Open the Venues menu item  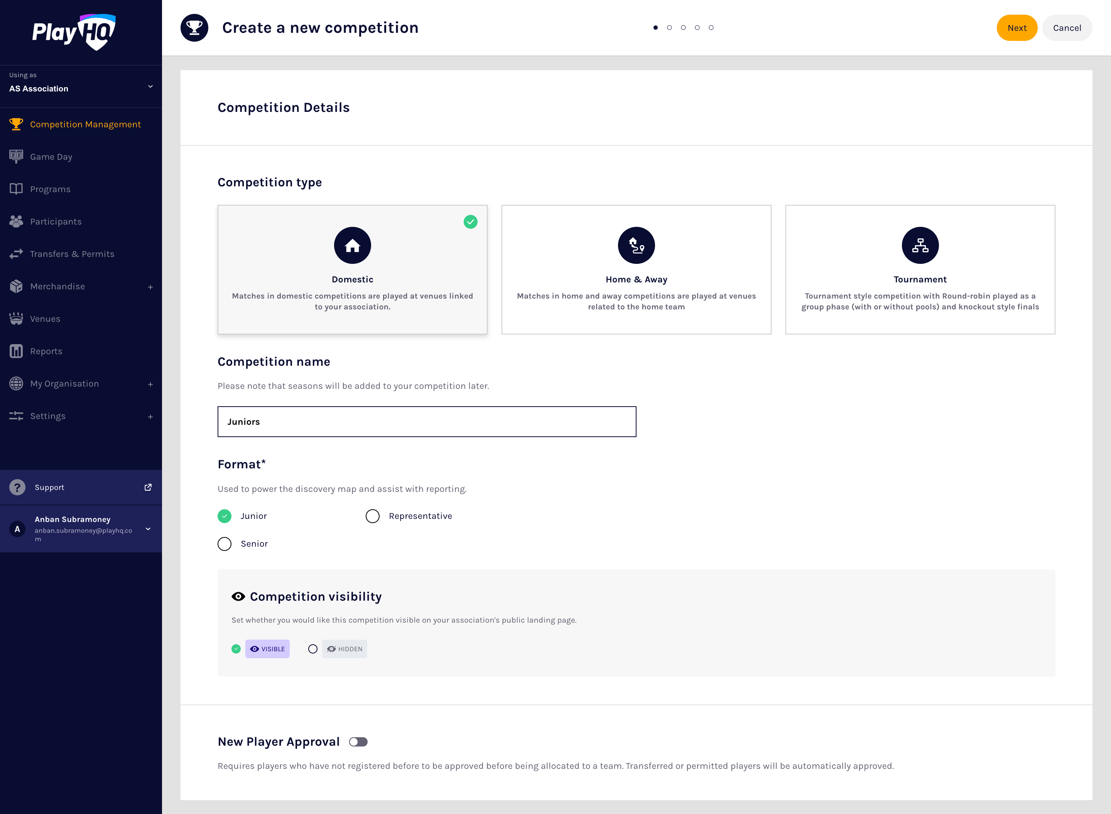click(x=45, y=319)
